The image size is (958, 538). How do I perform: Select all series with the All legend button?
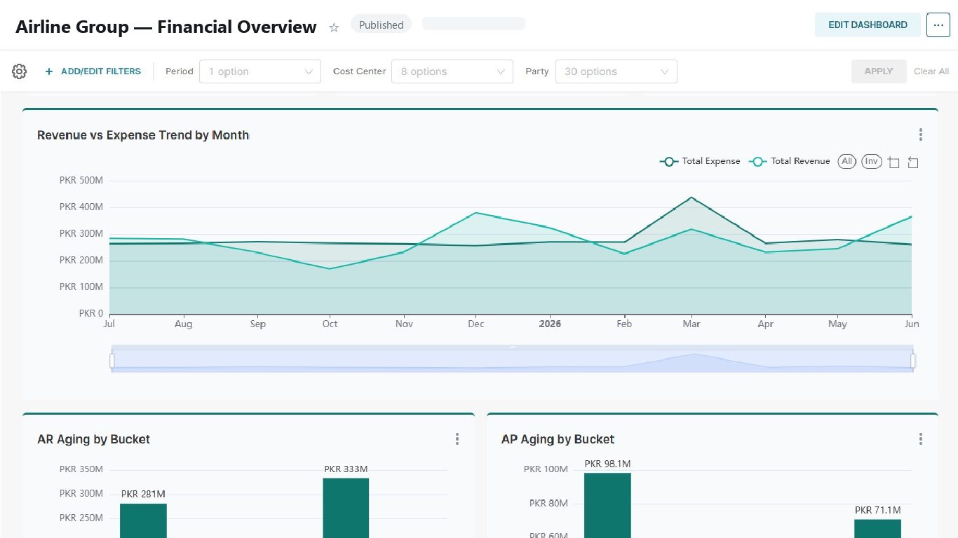[x=847, y=161]
